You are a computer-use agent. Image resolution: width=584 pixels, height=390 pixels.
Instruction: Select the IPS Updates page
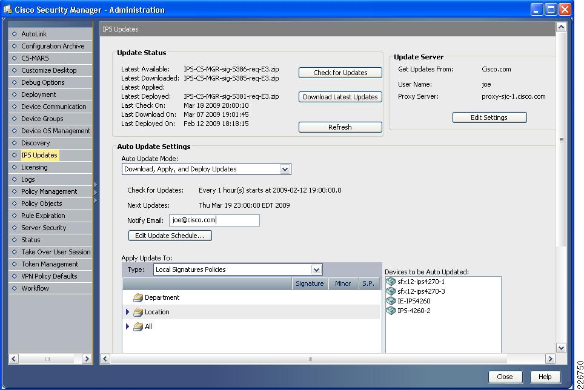pos(39,155)
